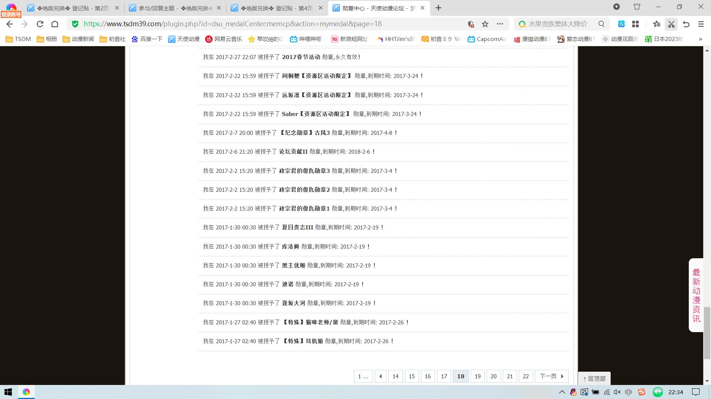The image size is (711, 399).
Task: Show hidden tray icons arrow
Action: tap(562, 392)
